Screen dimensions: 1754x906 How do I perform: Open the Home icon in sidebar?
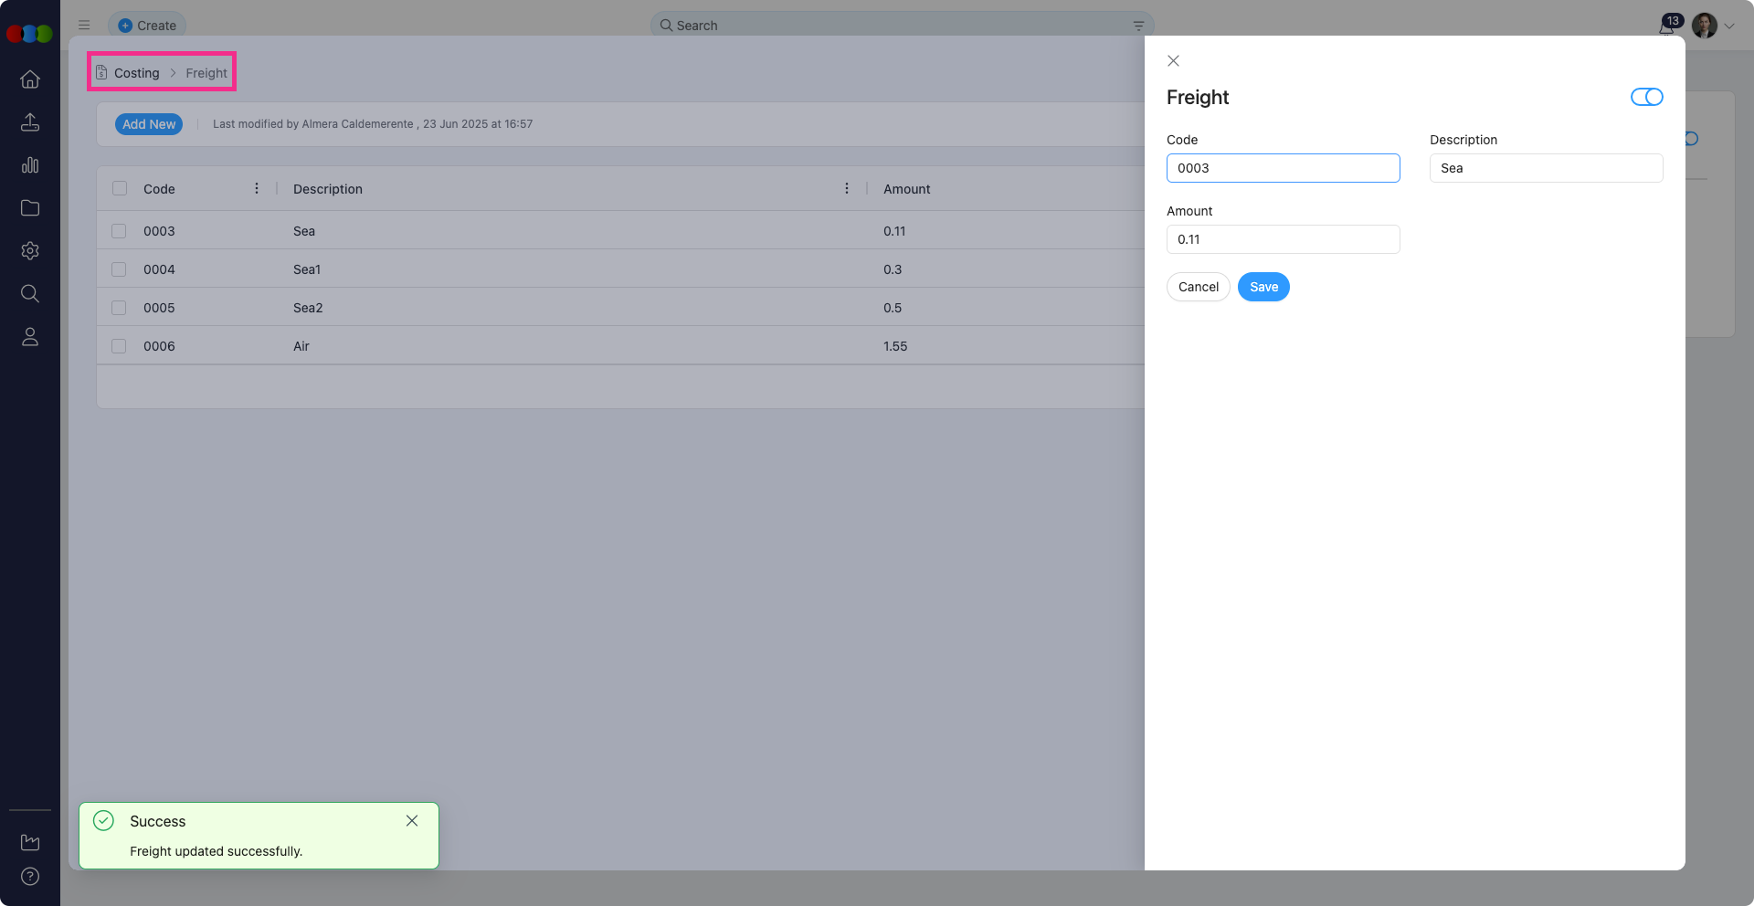click(x=30, y=79)
